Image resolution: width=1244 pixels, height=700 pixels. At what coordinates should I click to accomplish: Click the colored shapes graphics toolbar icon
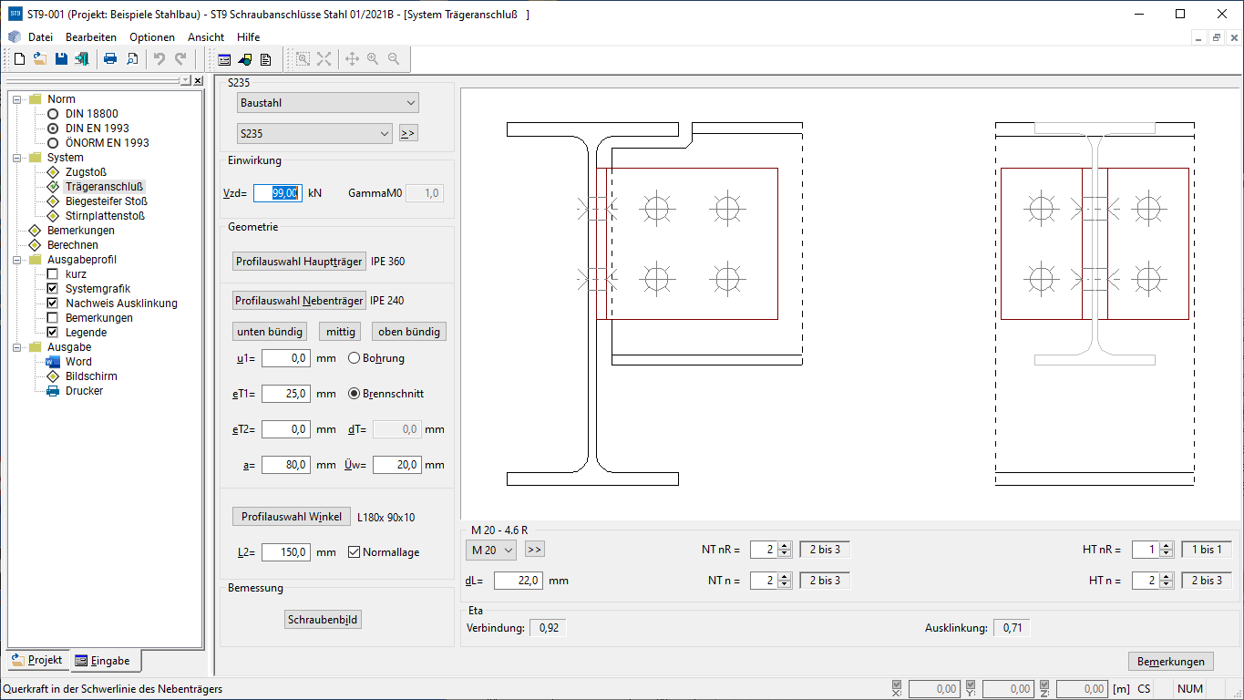245,59
